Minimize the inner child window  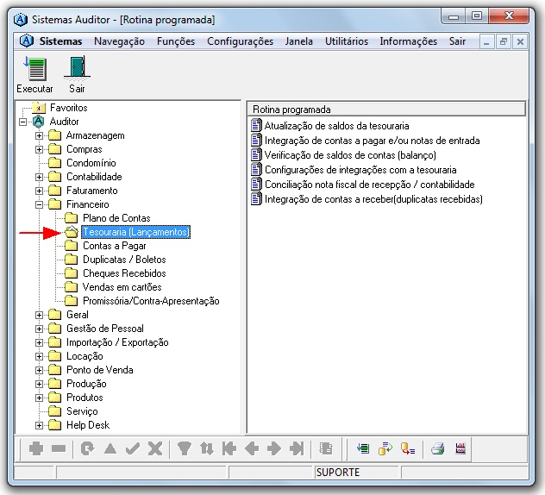[486, 41]
